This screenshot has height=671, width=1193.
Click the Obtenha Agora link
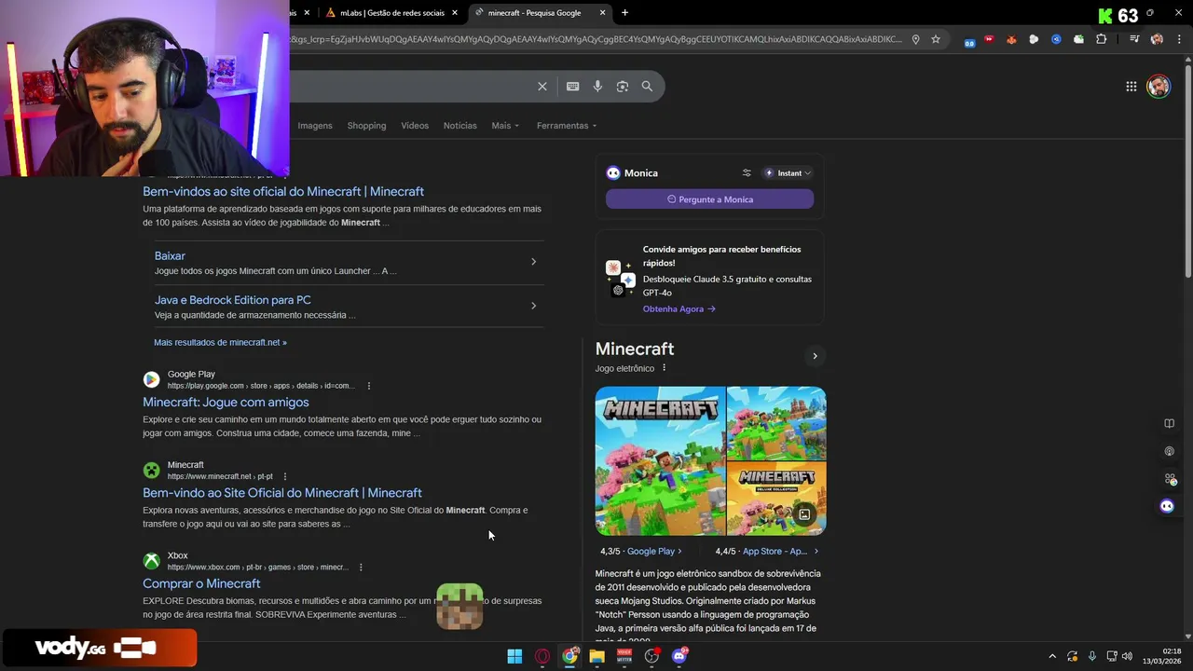tap(679, 309)
